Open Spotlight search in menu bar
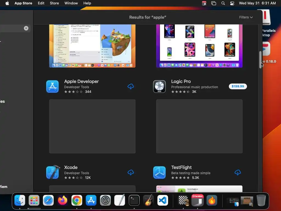 point(223,3)
